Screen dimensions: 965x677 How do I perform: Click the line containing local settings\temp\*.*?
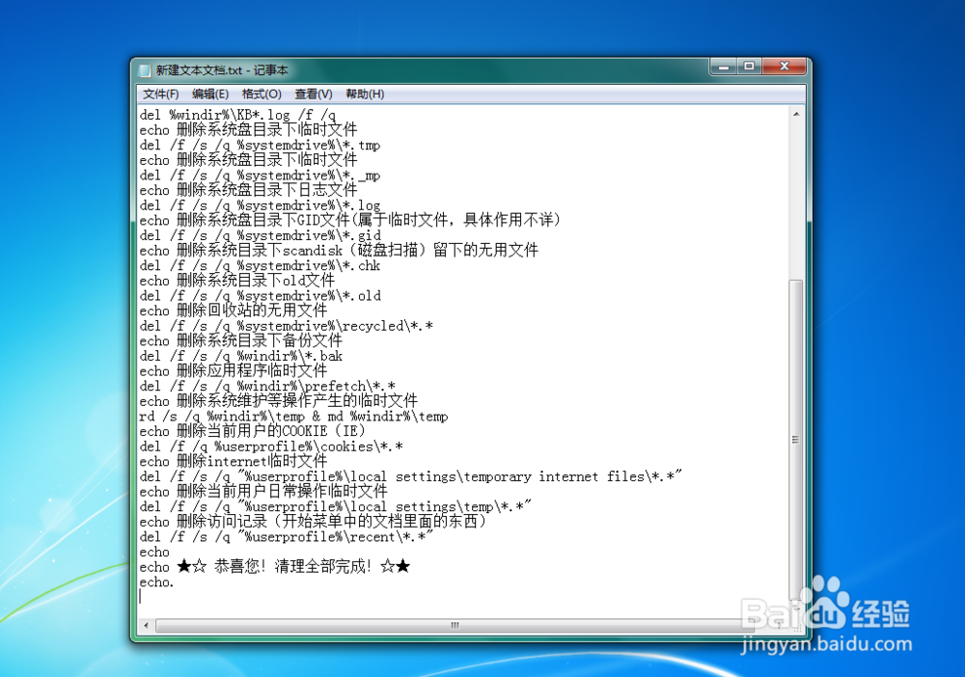coord(335,506)
